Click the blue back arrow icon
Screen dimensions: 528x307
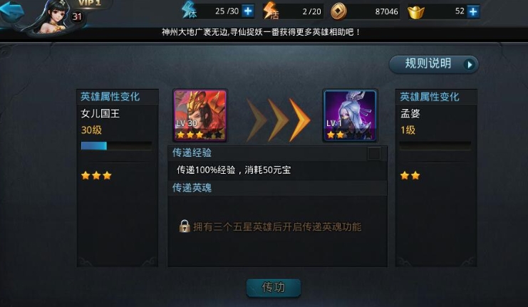click(12, 11)
